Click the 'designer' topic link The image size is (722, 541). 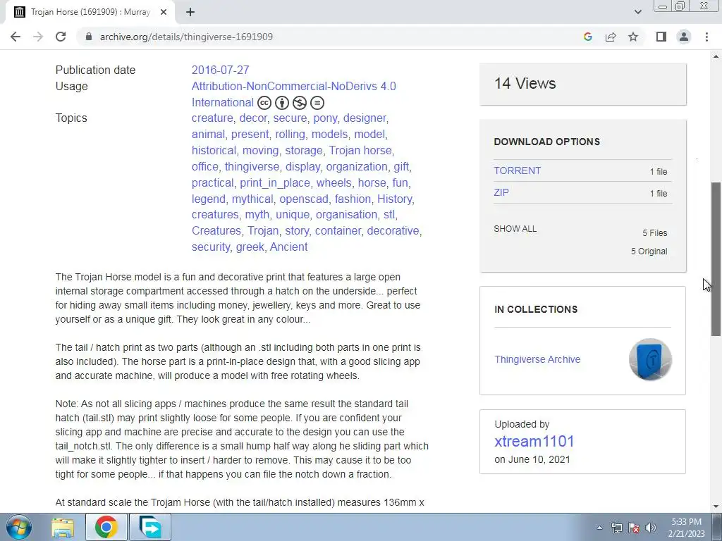click(365, 118)
